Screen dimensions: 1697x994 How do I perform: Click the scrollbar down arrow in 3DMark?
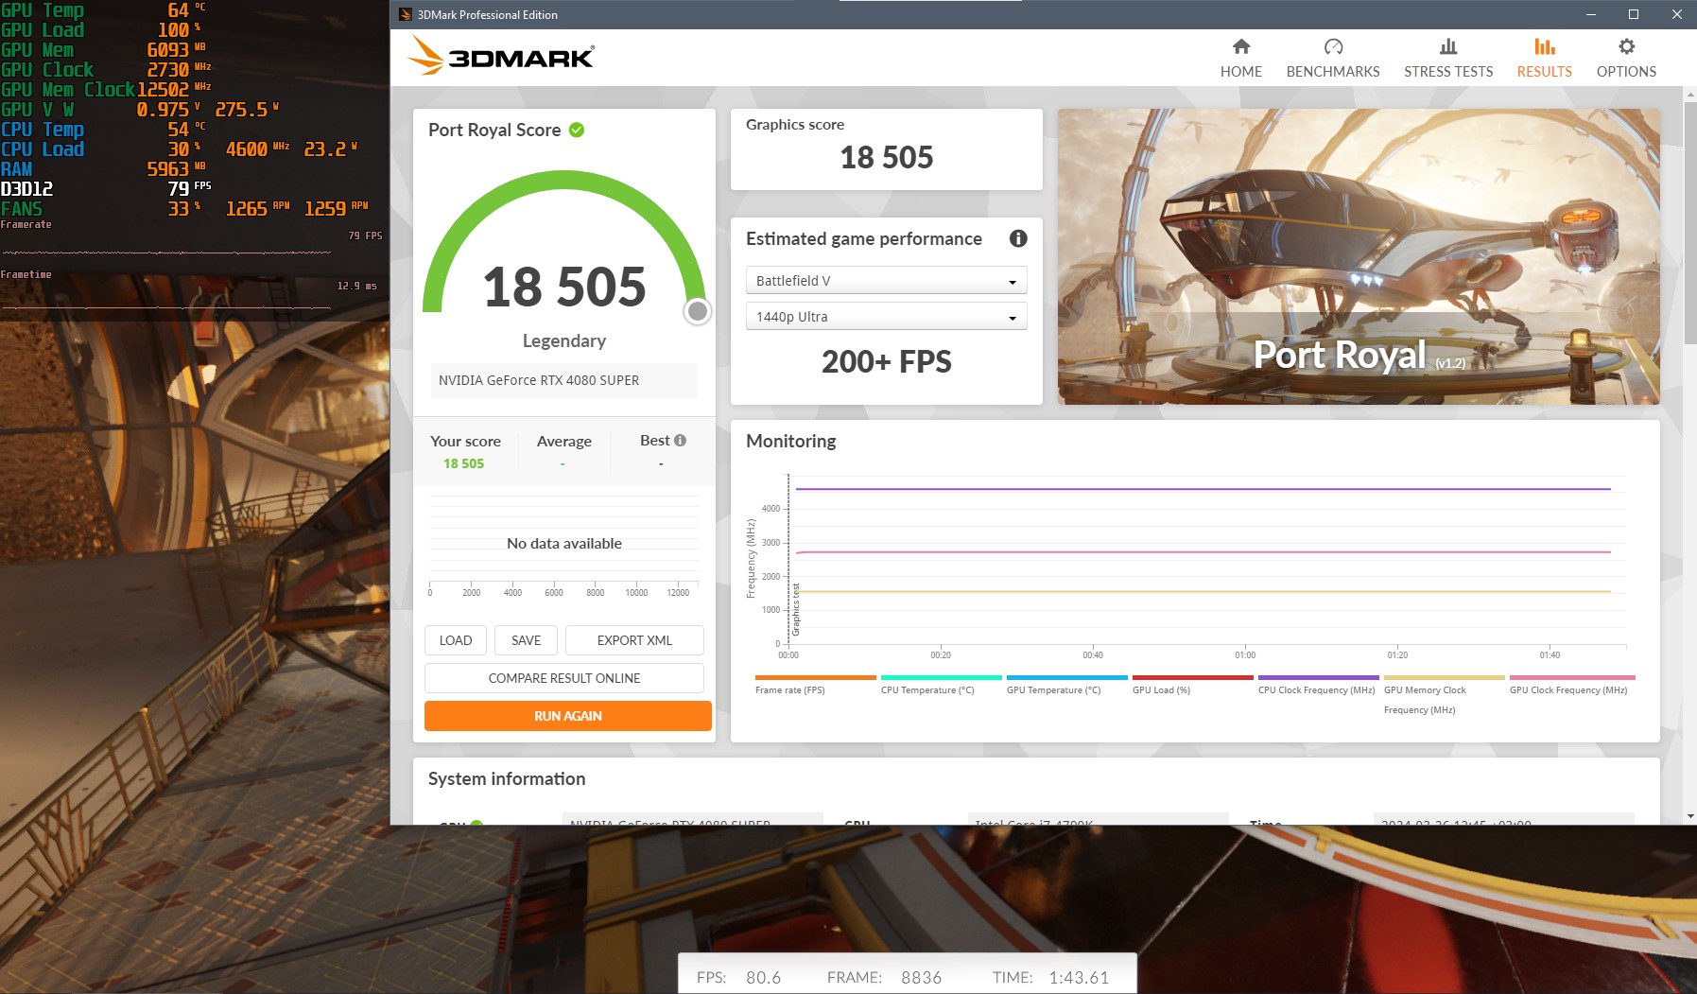coord(1690,815)
